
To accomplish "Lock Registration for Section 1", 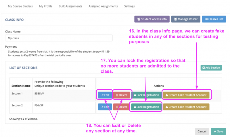I will coord(146,95).
